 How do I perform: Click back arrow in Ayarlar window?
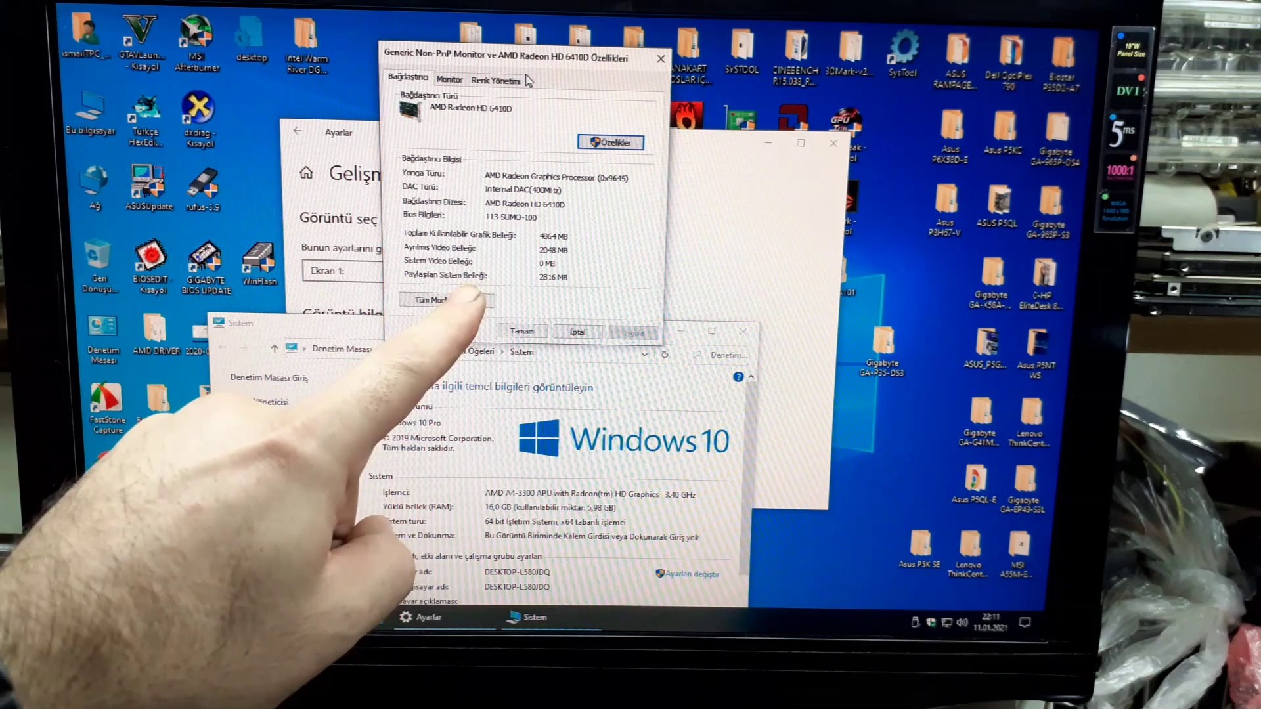[298, 131]
